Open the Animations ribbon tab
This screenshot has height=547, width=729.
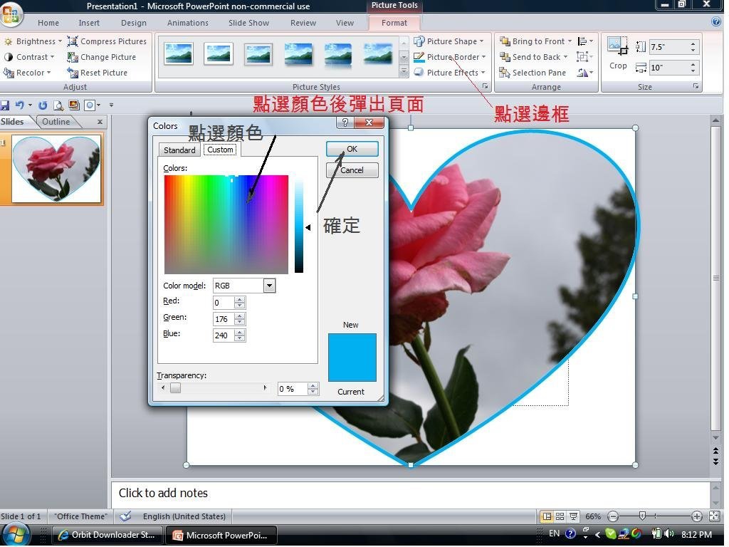[187, 23]
